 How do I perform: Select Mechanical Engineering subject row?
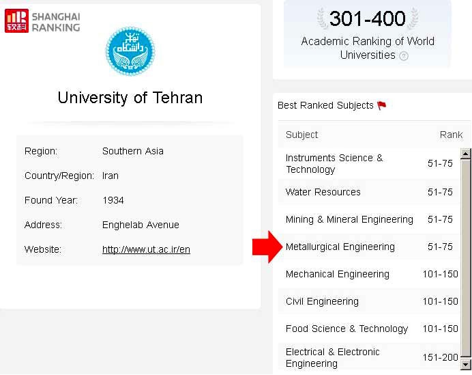click(370, 274)
